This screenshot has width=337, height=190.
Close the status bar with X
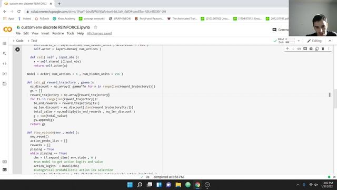click(x=334, y=177)
